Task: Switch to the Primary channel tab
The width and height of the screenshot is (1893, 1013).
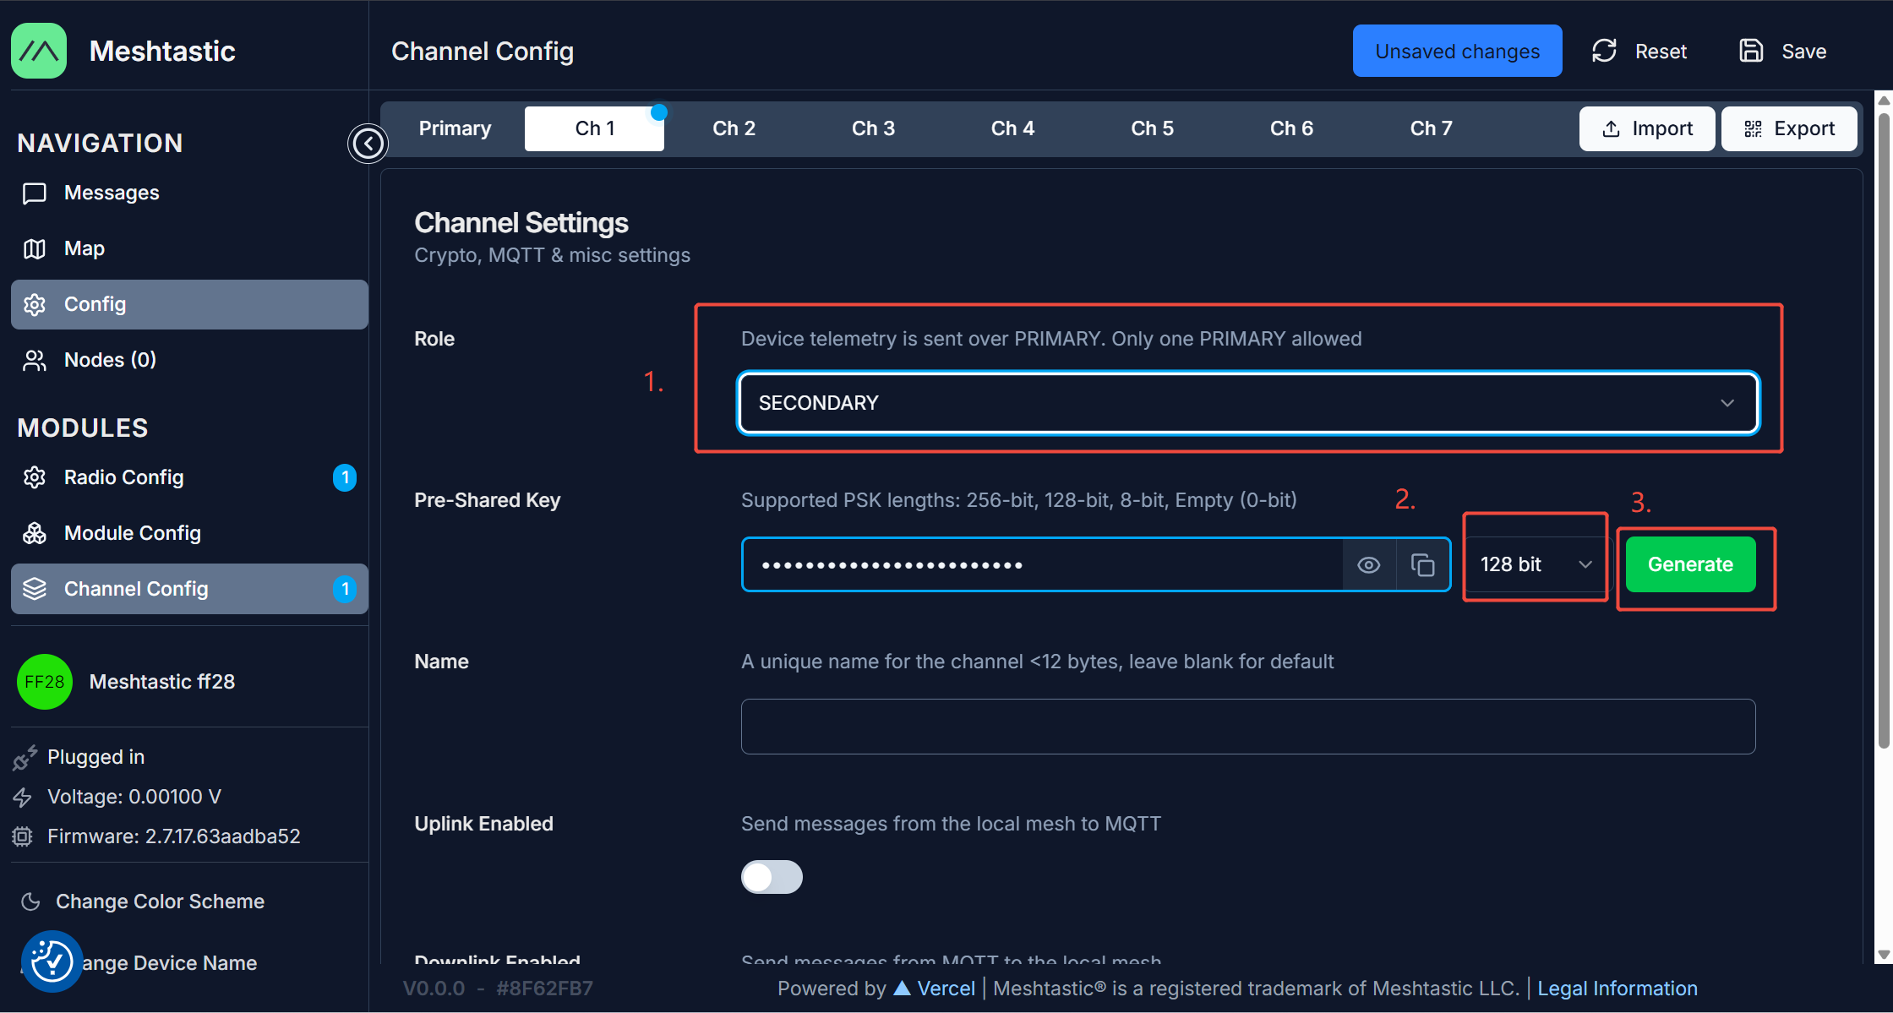Action: (x=455, y=128)
